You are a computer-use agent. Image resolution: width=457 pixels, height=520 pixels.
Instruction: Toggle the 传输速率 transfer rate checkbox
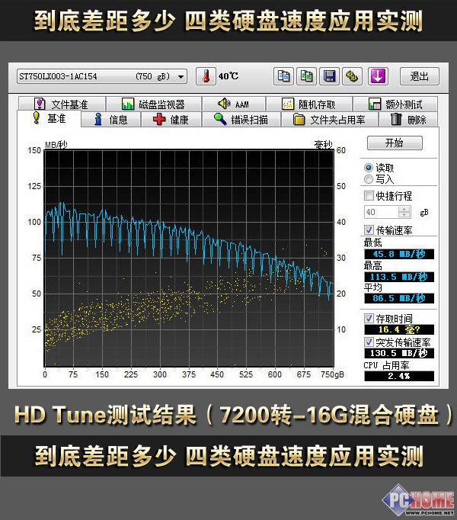point(369,230)
